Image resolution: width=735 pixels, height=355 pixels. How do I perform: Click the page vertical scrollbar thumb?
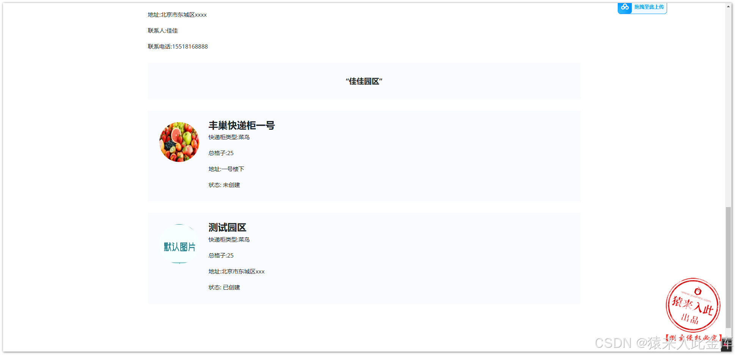(x=728, y=267)
